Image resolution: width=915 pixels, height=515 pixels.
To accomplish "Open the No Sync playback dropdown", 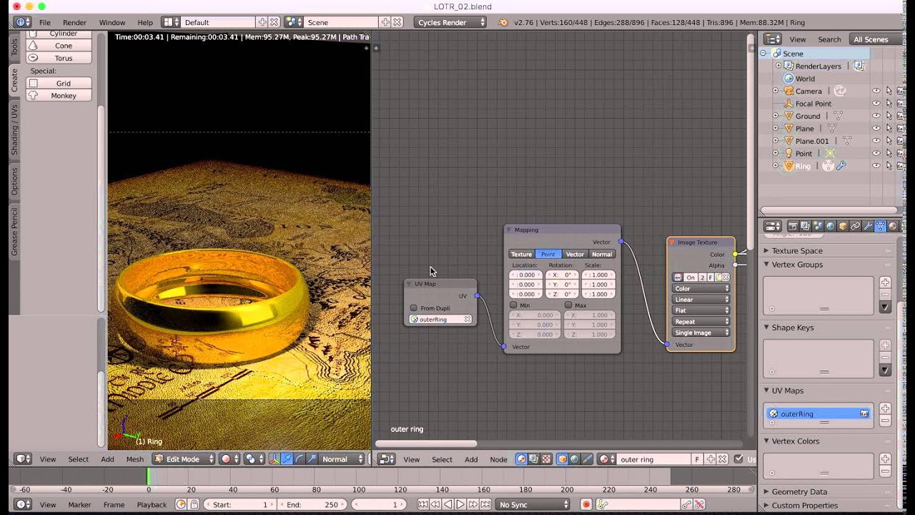I will 533,504.
